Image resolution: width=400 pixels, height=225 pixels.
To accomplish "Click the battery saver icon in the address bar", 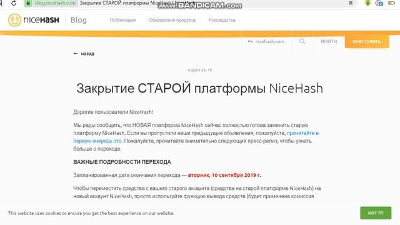I will [391, 3].
